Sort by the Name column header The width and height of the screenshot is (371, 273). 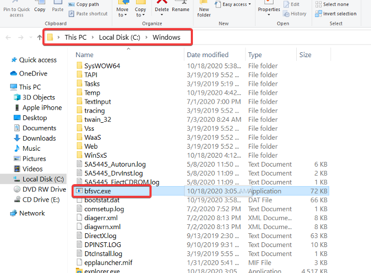tap(84, 55)
